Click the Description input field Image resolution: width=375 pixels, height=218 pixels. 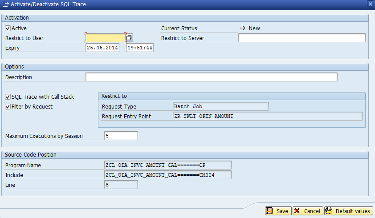pyautogui.click(x=212, y=77)
